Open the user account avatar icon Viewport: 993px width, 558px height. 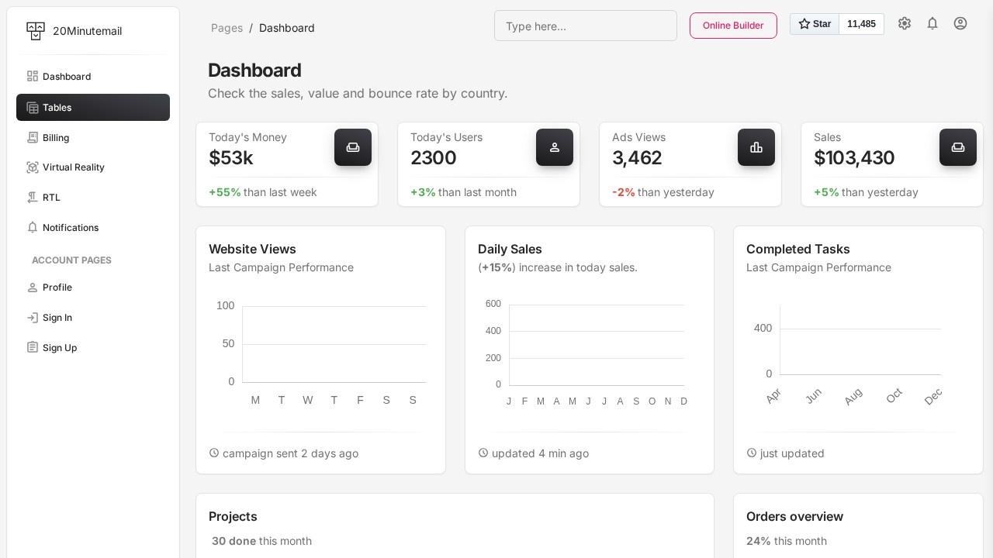point(960,23)
